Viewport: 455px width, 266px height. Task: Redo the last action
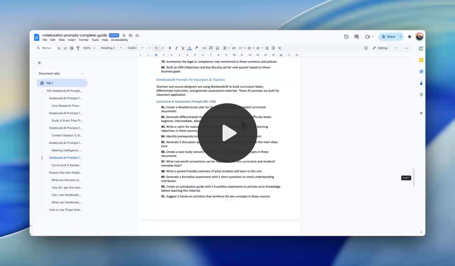65,48
